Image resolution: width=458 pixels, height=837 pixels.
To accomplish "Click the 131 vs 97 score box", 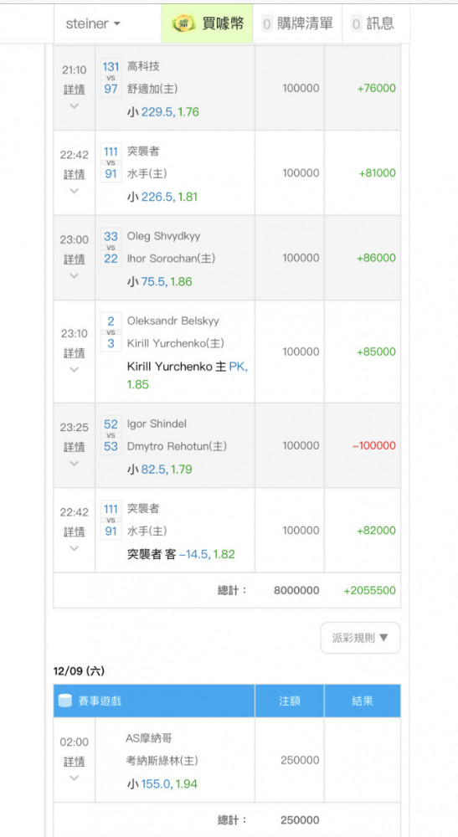I will pyautogui.click(x=111, y=77).
